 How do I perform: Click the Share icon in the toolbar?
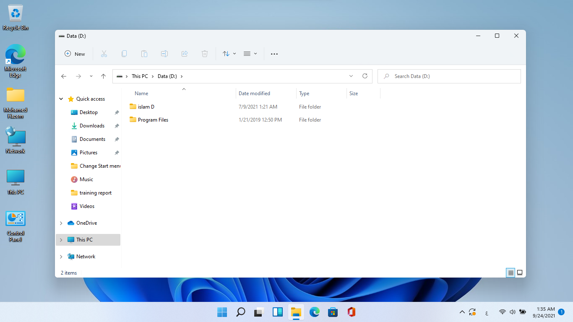(x=185, y=54)
